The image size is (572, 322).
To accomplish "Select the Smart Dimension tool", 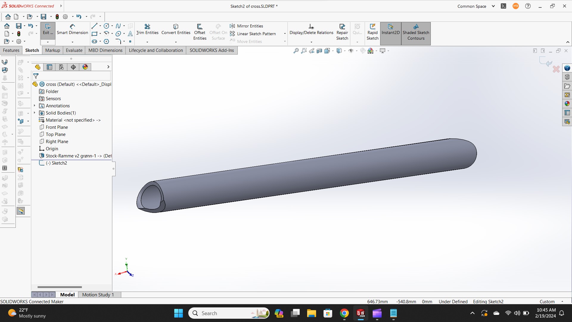I will tap(72, 30).
